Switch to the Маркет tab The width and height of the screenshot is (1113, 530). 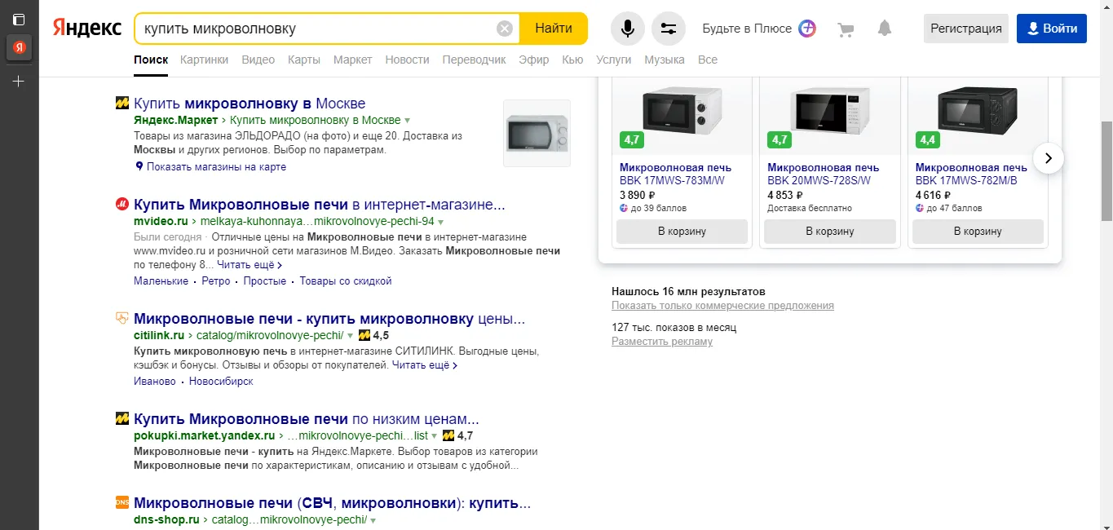[x=353, y=60]
